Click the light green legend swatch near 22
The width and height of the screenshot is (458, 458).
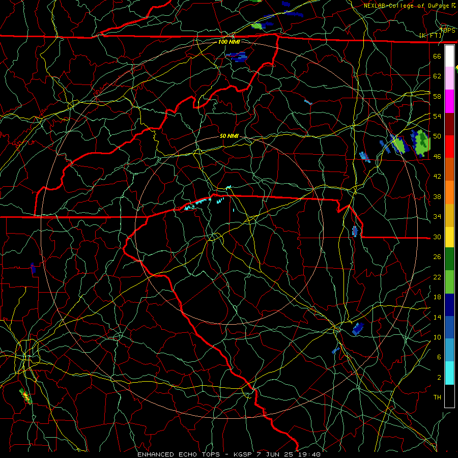(449, 282)
